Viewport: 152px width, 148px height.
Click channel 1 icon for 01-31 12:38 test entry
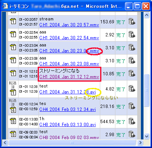tap(13, 92)
